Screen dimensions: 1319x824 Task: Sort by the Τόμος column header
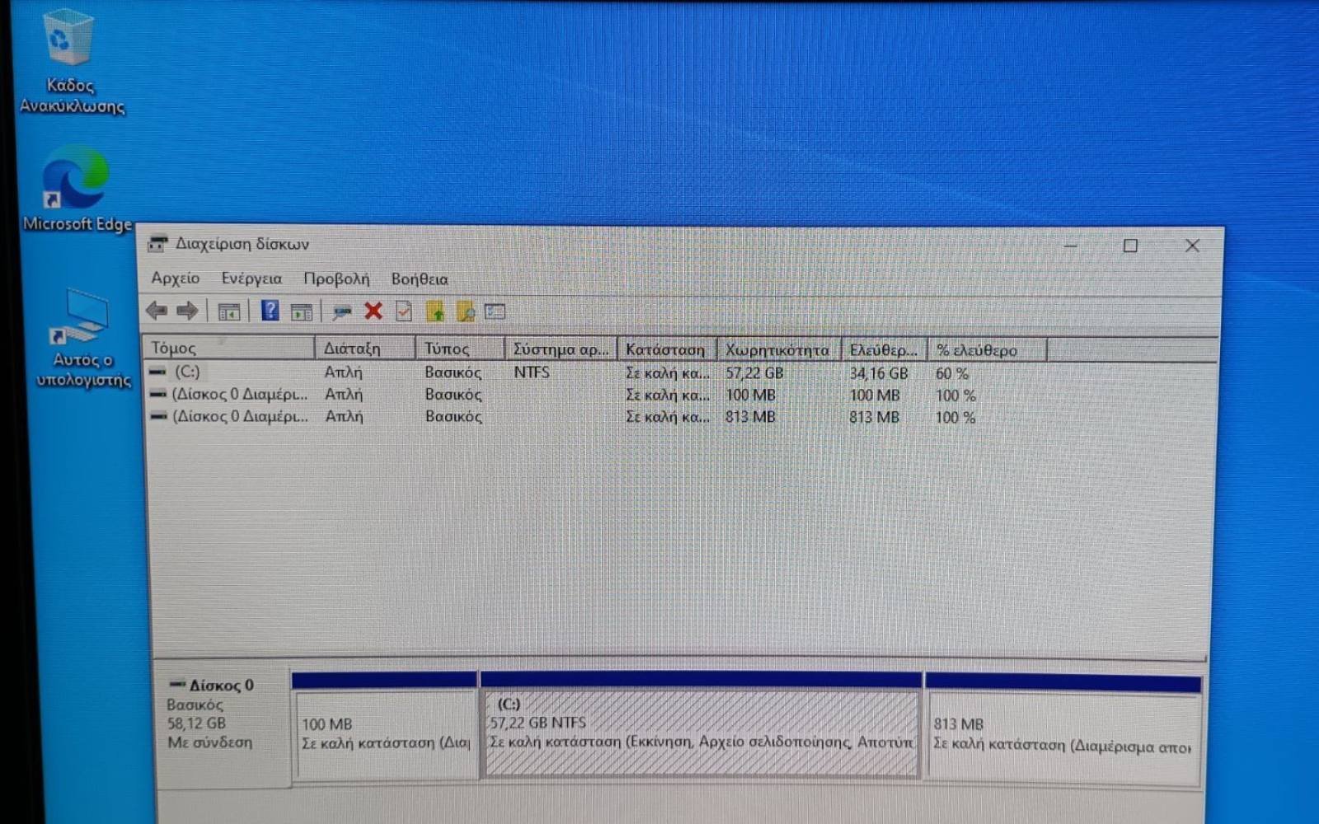[229, 348]
